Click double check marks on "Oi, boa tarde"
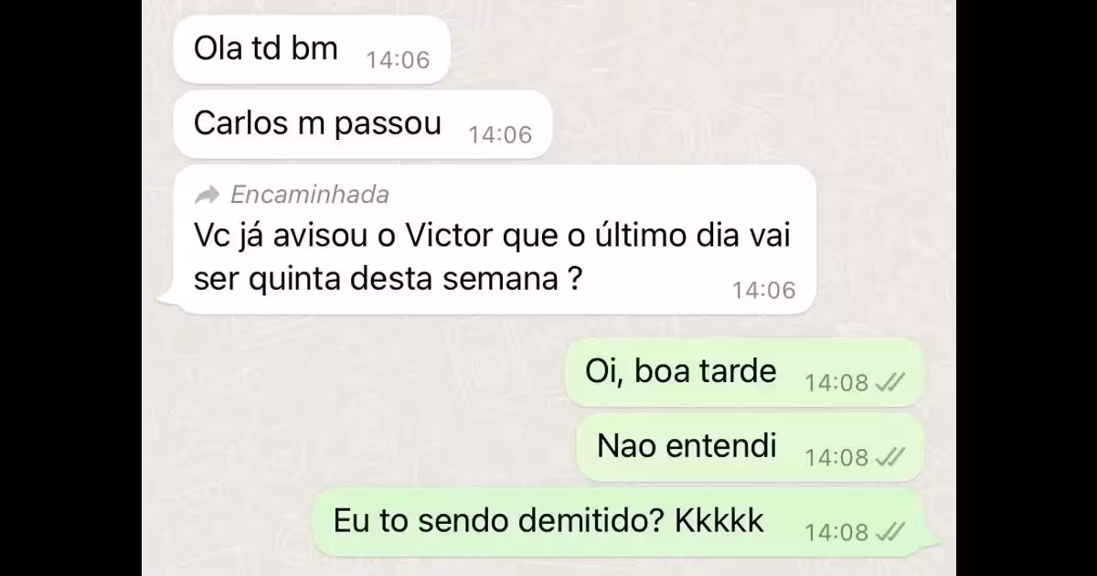 click(889, 382)
